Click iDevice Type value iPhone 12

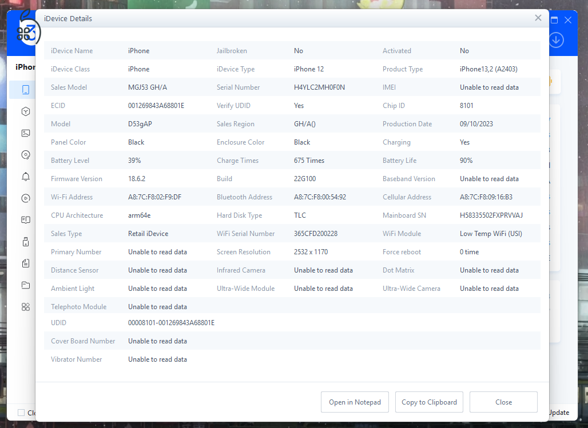point(309,69)
